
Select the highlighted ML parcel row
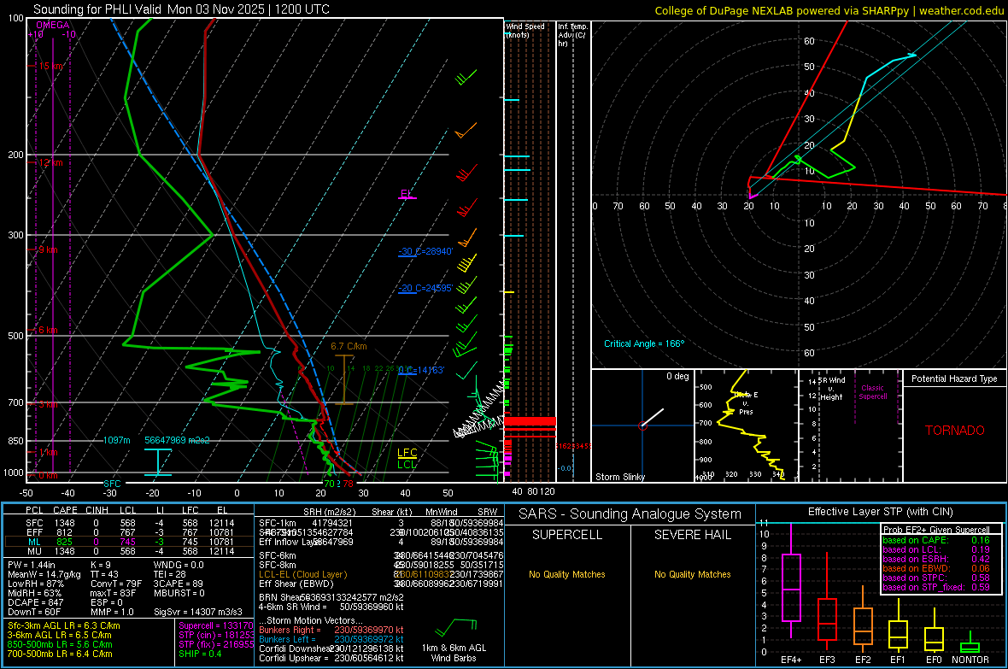click(129, 542)
